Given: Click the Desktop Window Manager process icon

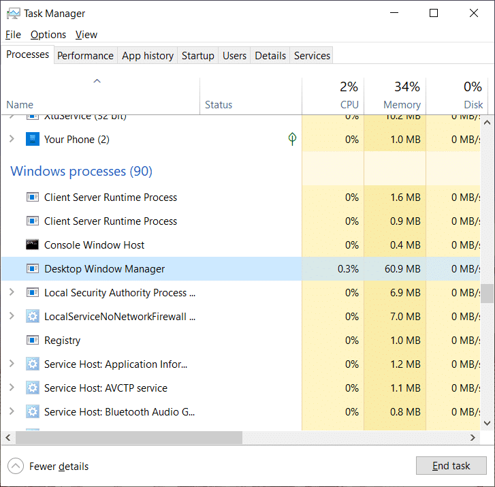Looking at the screenshot, I should point(32,269).
